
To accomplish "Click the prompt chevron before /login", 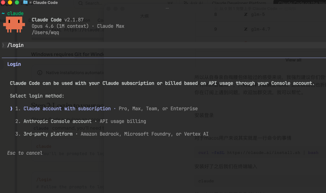I will (x=3, y=45).
